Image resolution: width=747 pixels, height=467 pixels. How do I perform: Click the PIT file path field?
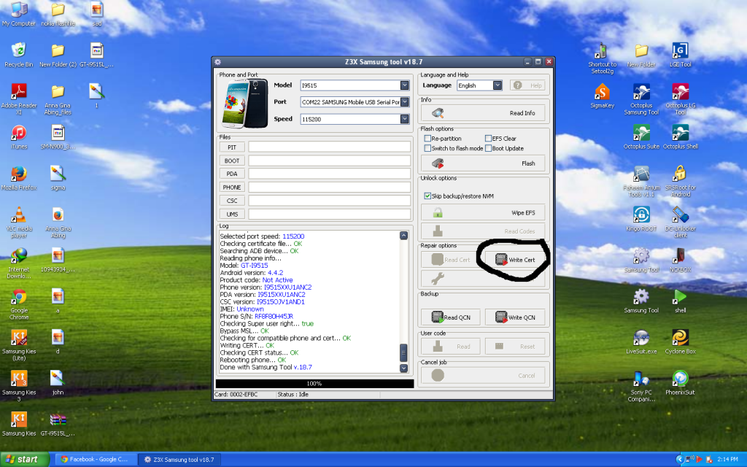[x=329, y=147]
